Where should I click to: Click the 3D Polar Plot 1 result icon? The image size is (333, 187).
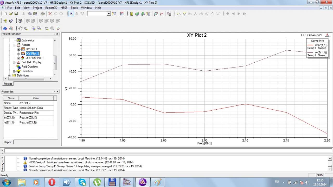click(23, 58)
